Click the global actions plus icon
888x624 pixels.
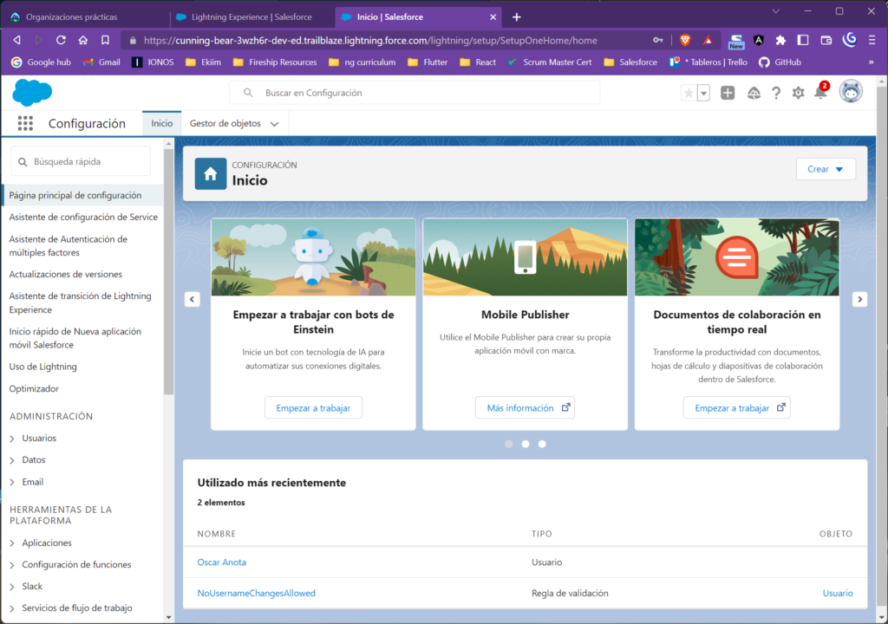tap(728, 93)
